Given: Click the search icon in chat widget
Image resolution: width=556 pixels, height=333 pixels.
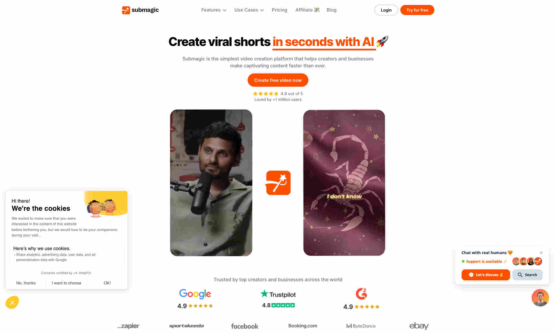Looking at the screenshot, I should click(x=521, y=275).
